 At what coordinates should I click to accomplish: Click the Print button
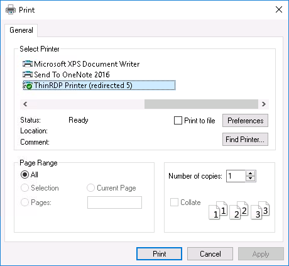pyautogui.click(x=159, y=254)
